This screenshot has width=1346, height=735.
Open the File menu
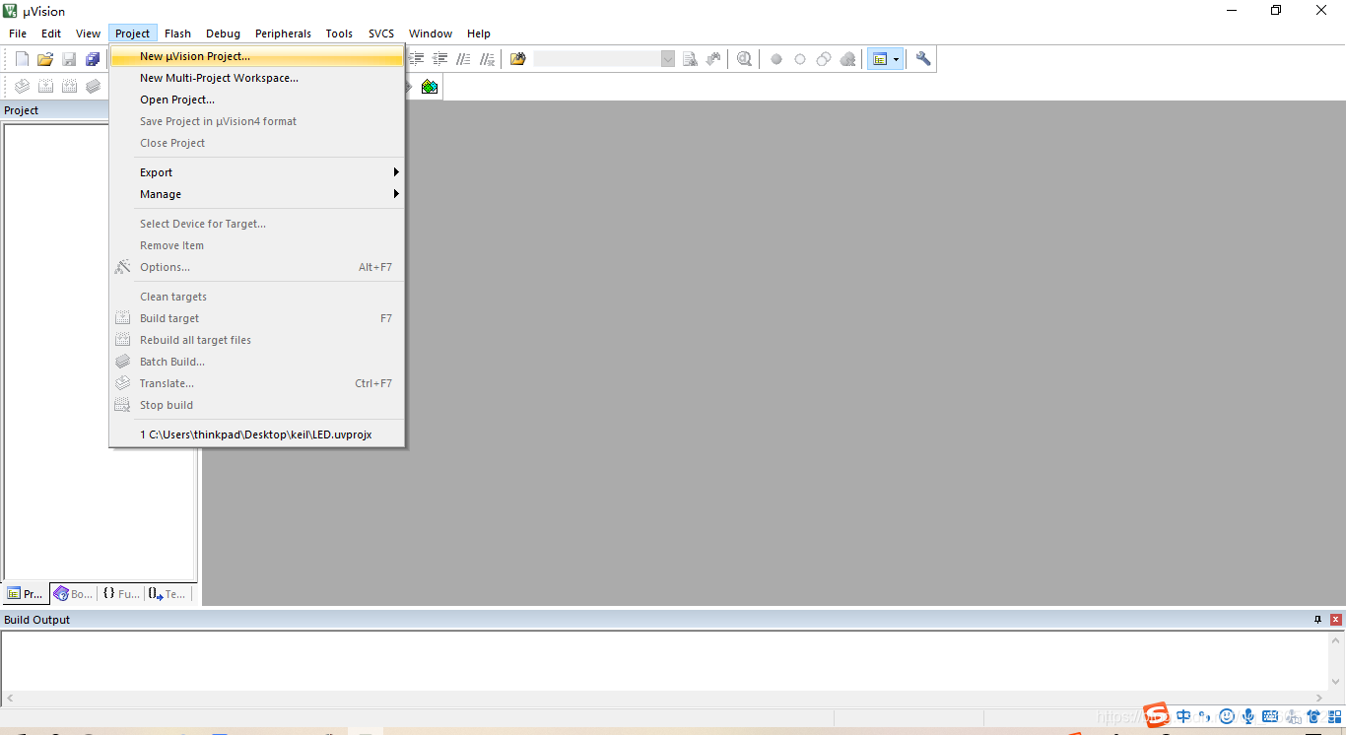(x=18, y=33)
